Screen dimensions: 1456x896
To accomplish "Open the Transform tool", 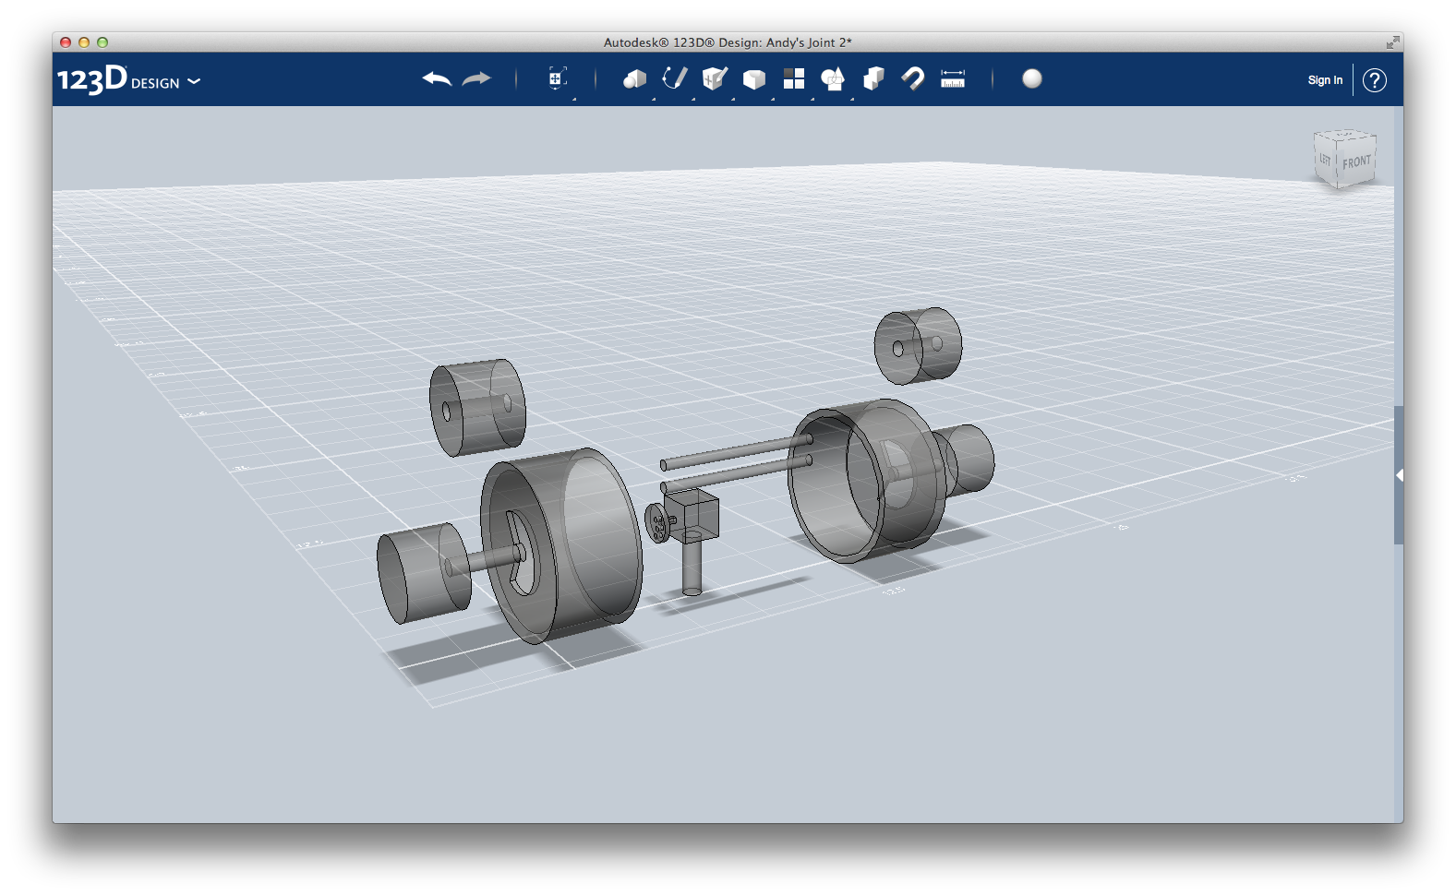I will coord(557,79).
